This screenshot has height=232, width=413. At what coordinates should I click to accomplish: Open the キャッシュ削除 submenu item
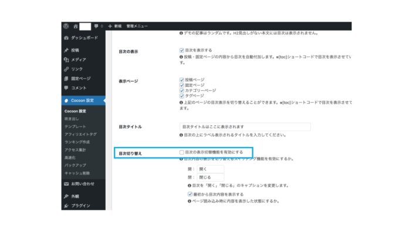pos(77,173)
